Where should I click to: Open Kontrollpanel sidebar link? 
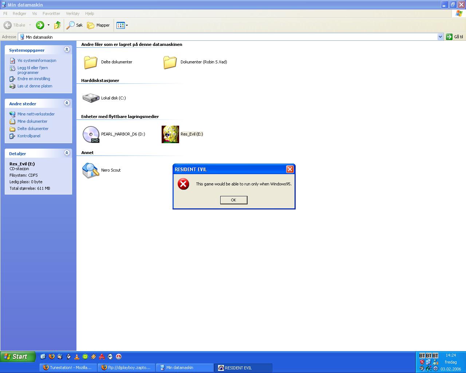point(29,136)
